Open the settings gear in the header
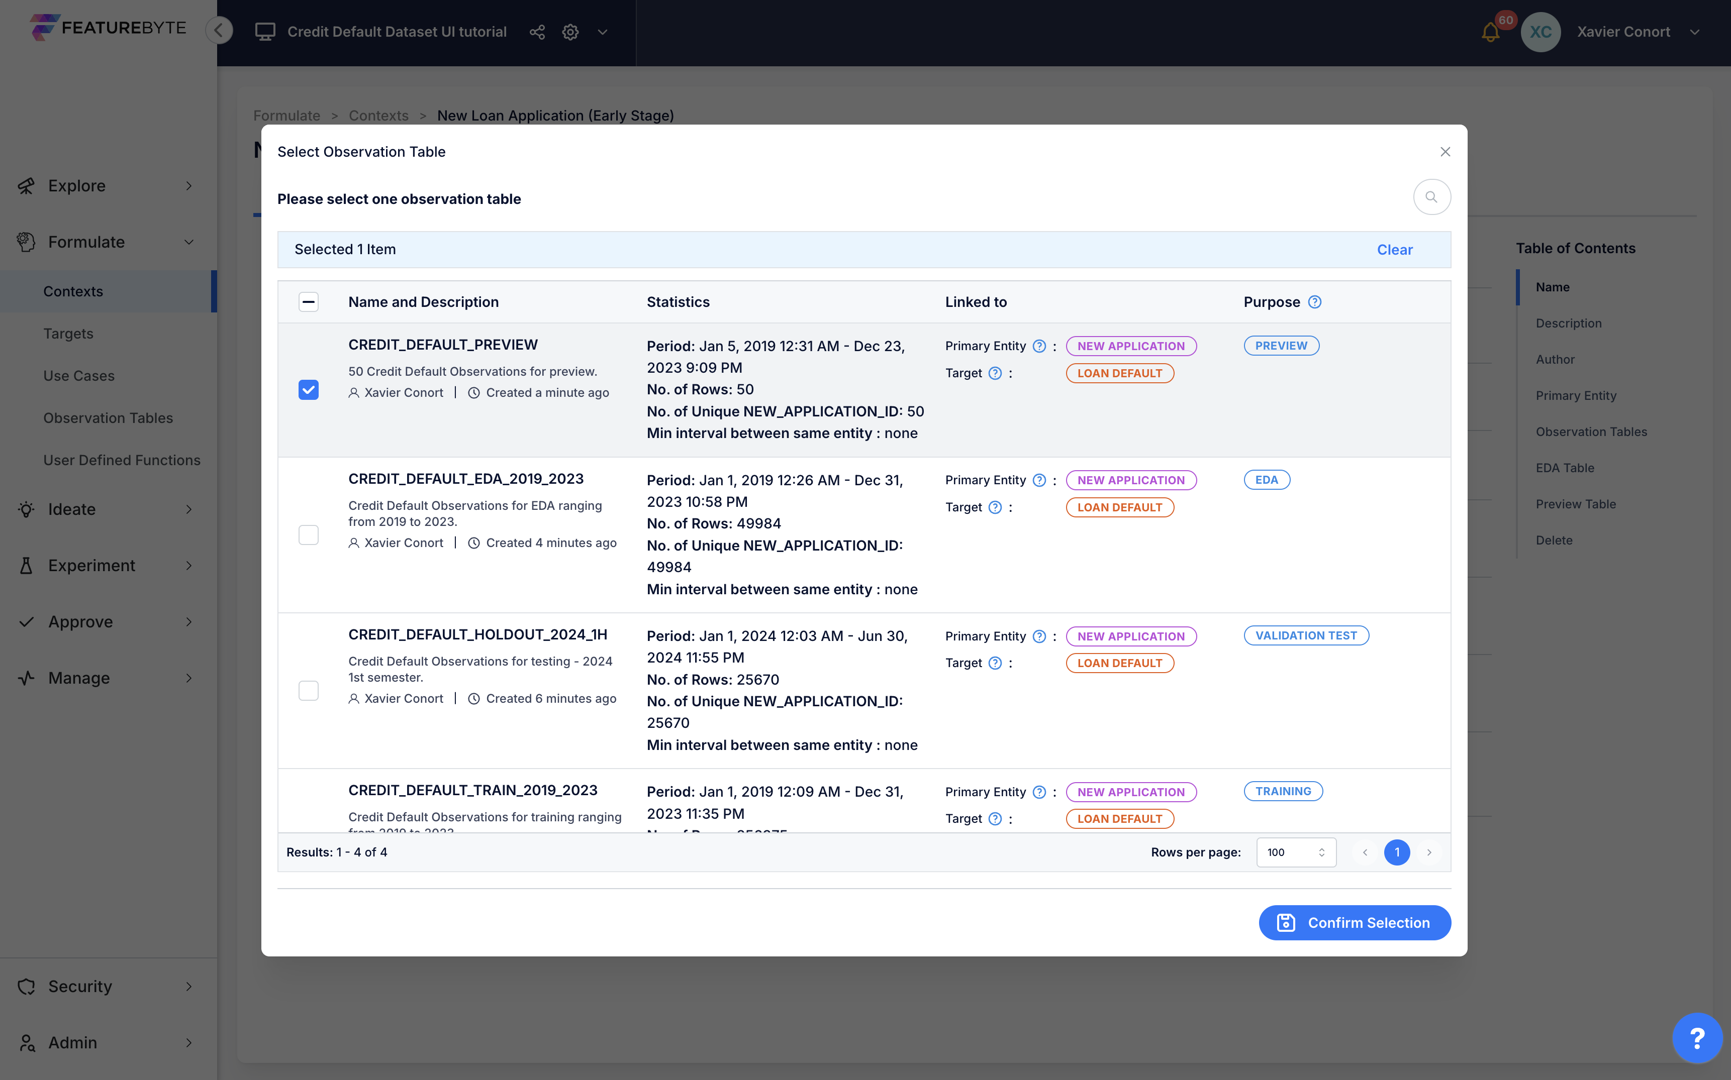 tap(570, 32)
